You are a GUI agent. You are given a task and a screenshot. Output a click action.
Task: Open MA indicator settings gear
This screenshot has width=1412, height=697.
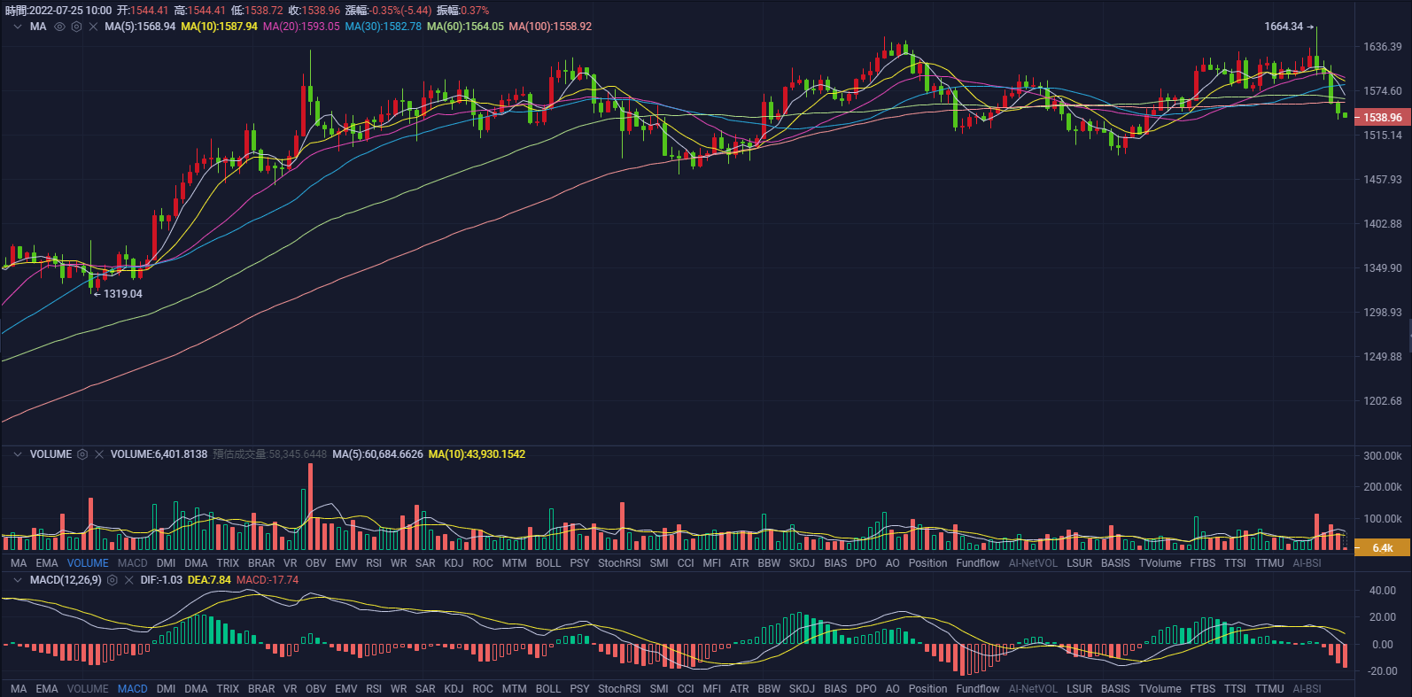(76, 27)
